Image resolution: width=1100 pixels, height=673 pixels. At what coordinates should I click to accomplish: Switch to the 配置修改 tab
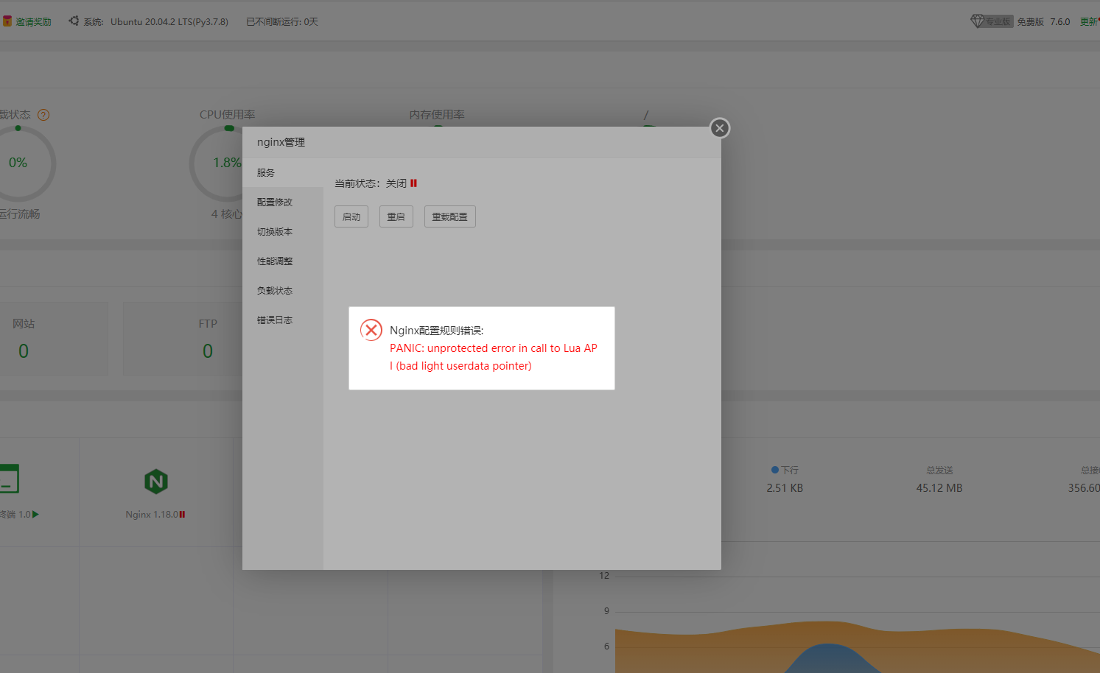283,202
